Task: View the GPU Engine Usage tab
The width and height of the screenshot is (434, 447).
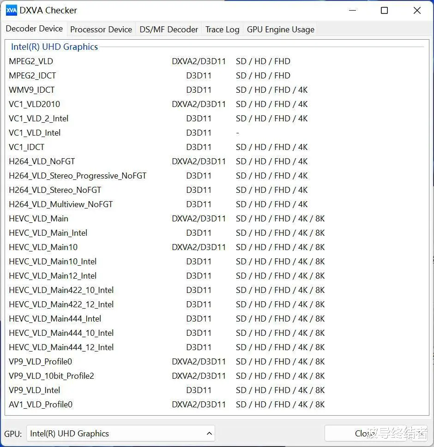Action: pyautogui.click(x=280, y=30)
